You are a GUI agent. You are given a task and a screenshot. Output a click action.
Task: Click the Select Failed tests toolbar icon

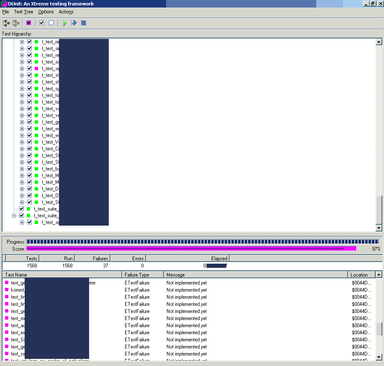point(28,23)
